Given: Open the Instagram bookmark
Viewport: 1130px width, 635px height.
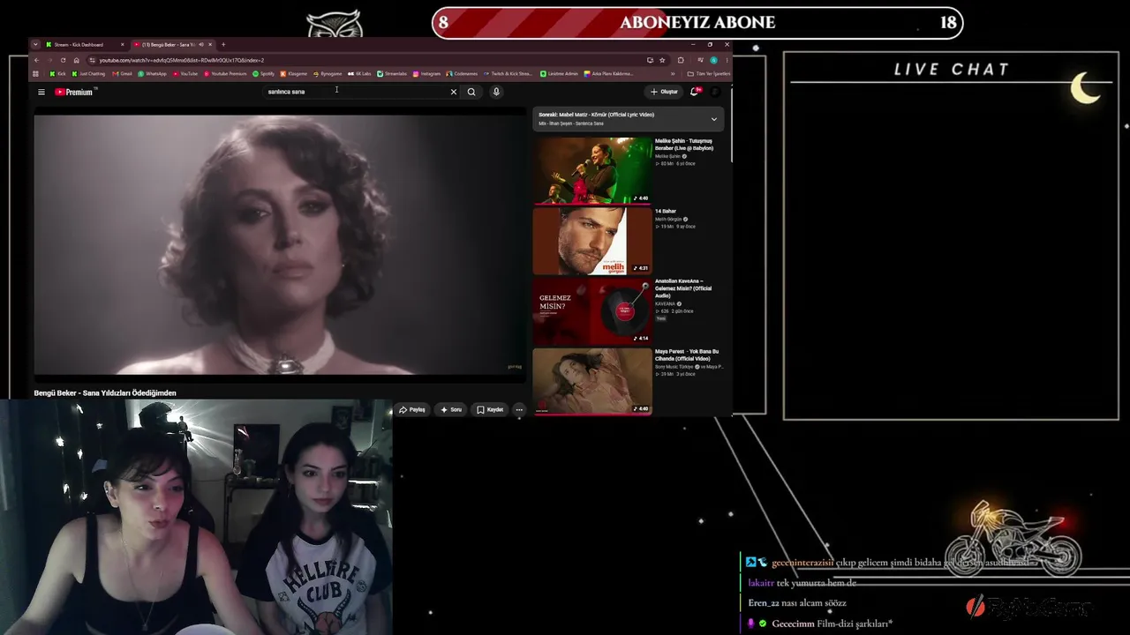Looking at the screenshot, I should click(x=427, y=74).
